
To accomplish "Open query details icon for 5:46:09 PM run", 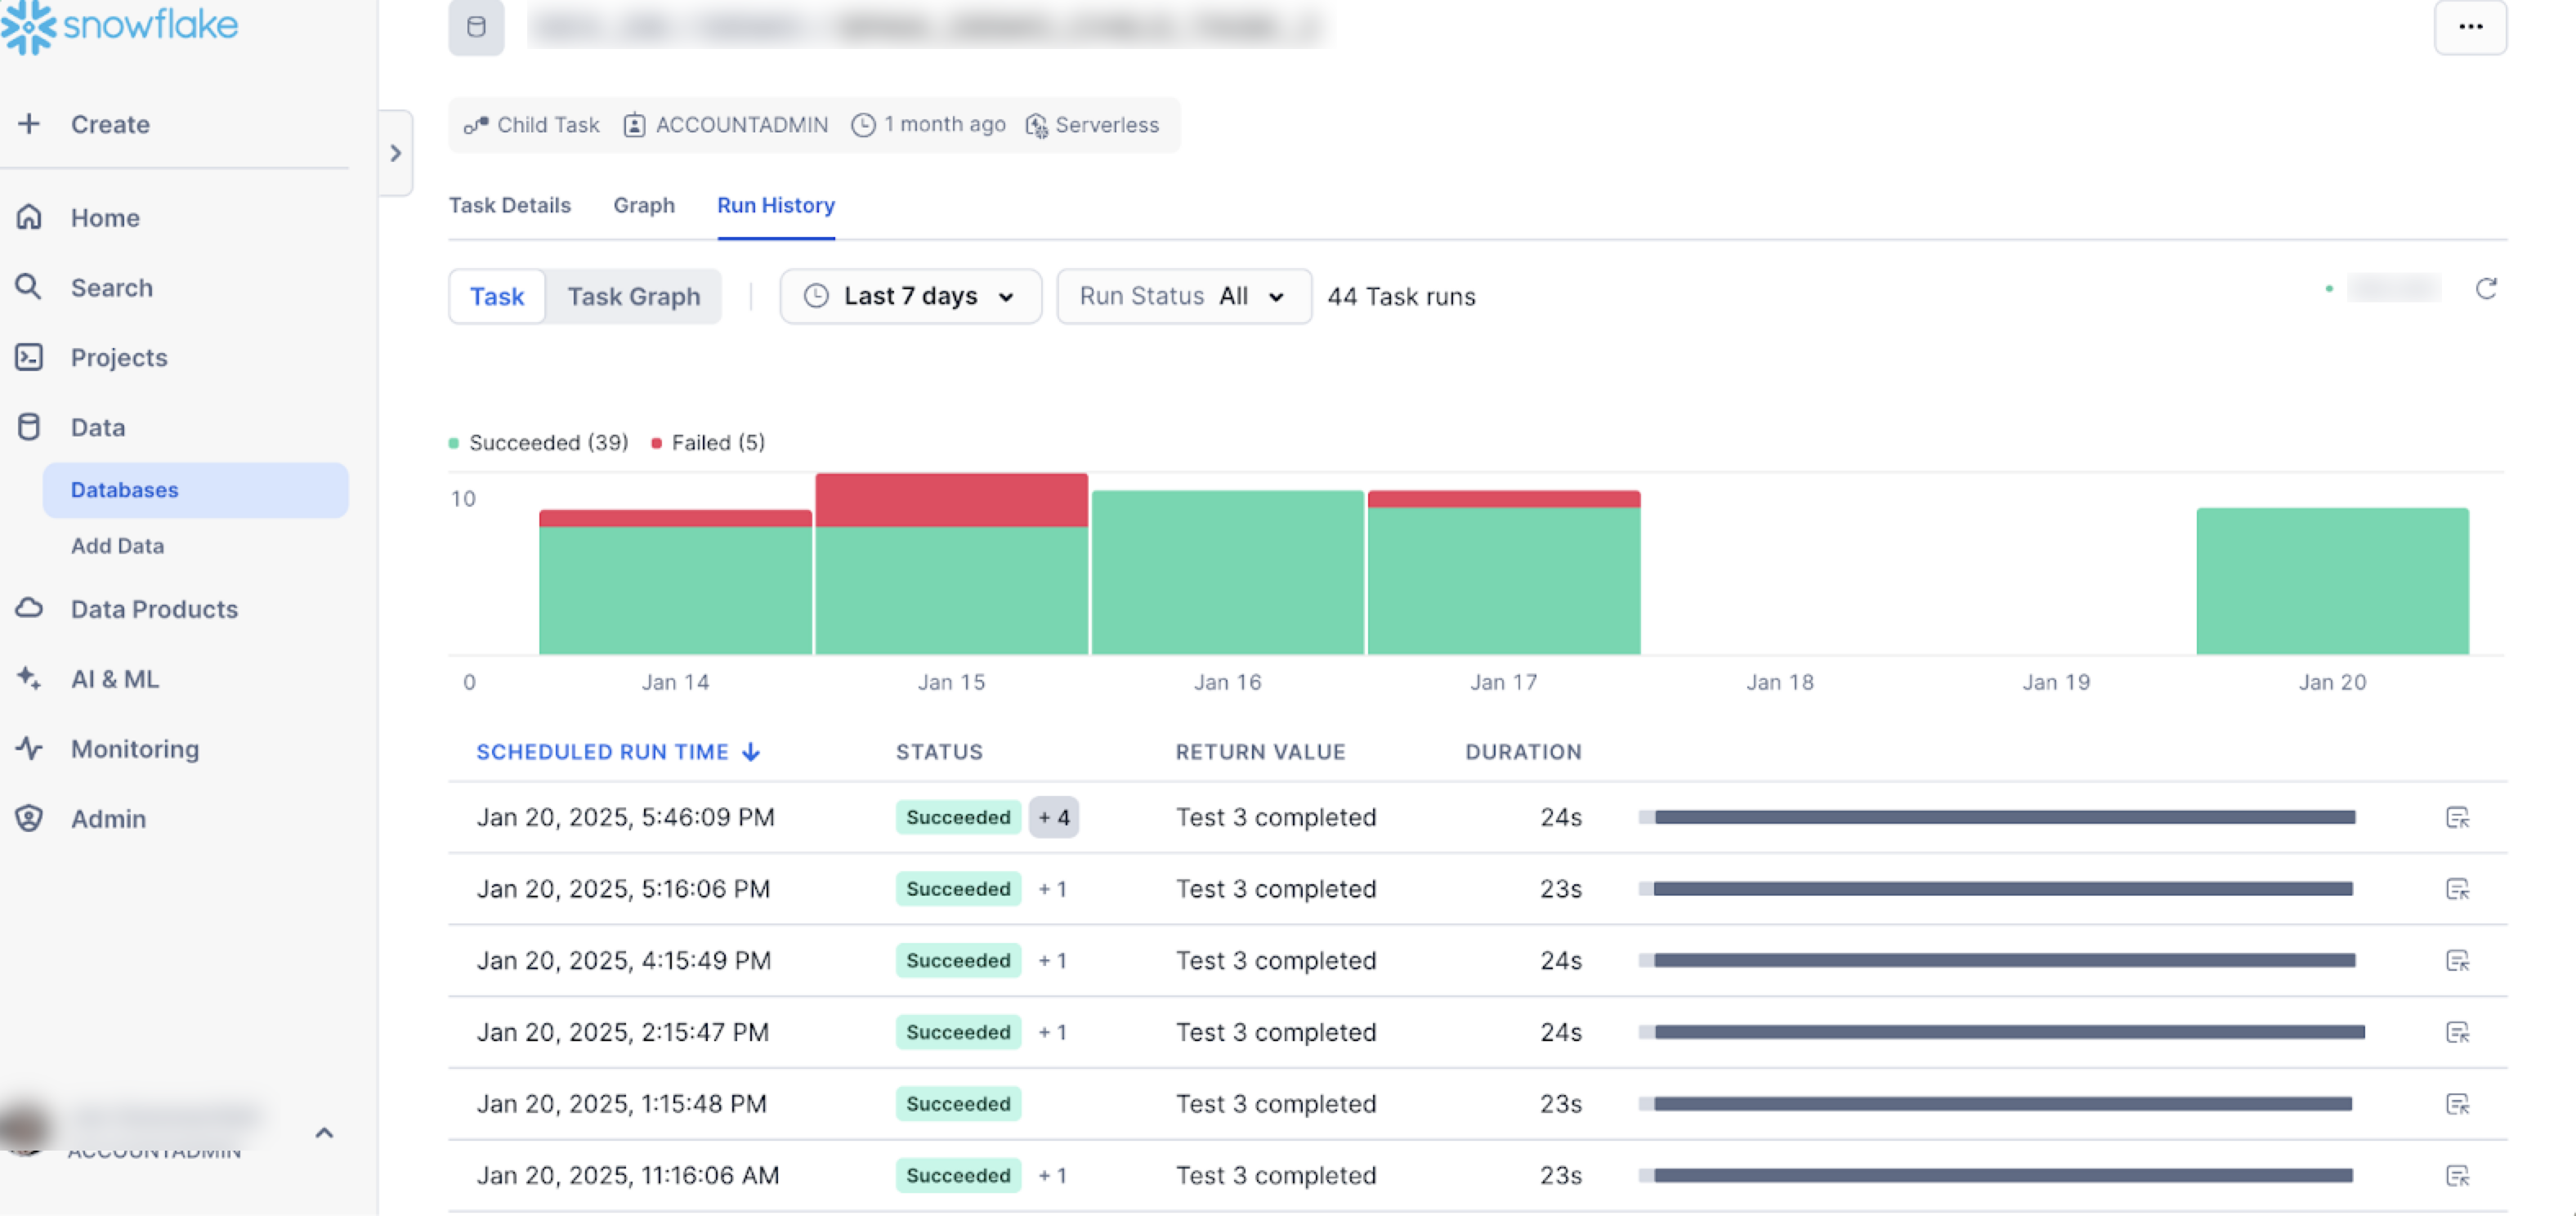I will coord(2456,818).
